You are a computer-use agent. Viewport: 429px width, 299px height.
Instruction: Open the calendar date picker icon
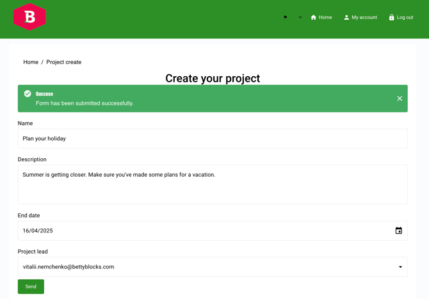pos(399,230)
